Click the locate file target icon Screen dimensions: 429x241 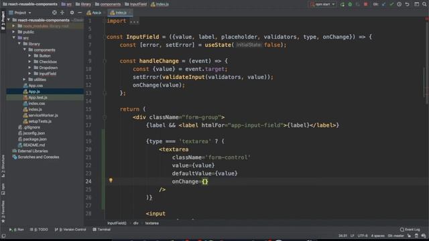point(54,13)
